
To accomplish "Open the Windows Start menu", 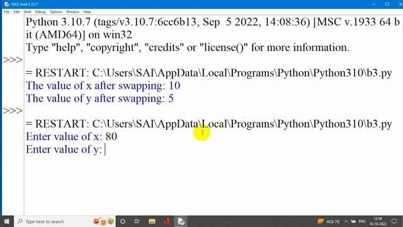I will 7,221.
